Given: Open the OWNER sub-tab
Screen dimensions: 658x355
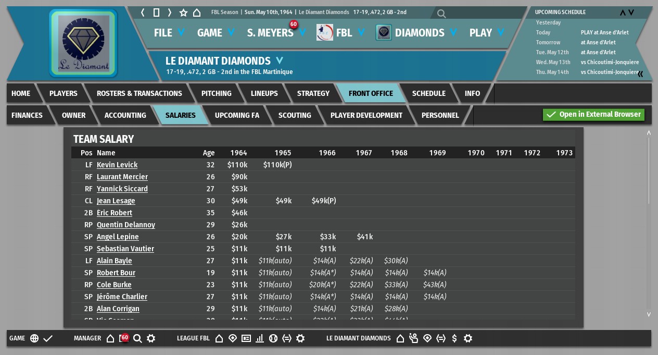Looking at the screenshot, I should tap(74, 115).
